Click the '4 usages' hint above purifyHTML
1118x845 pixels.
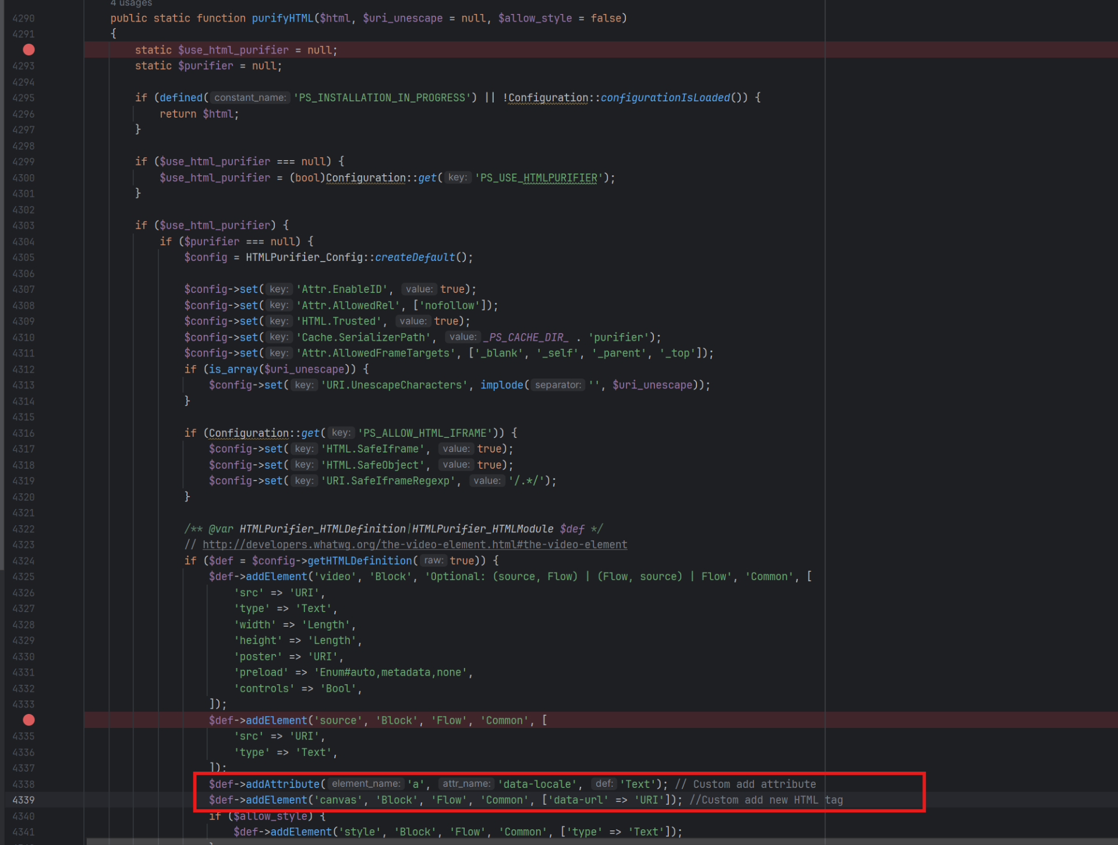131,3
